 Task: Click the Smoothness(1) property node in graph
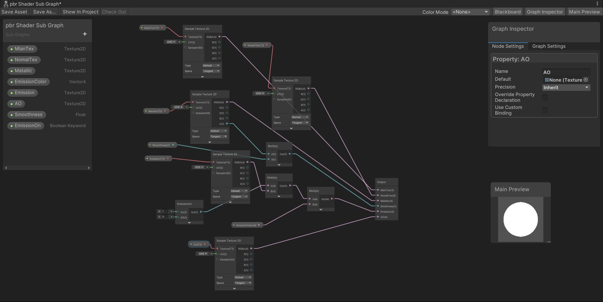click(x=162, y=145)
